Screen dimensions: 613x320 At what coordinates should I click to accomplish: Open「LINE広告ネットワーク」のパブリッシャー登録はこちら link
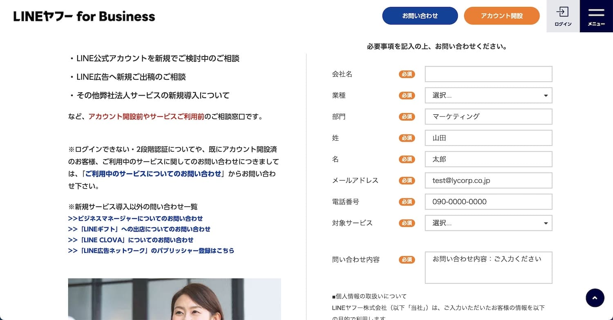(x=151, y=251)
